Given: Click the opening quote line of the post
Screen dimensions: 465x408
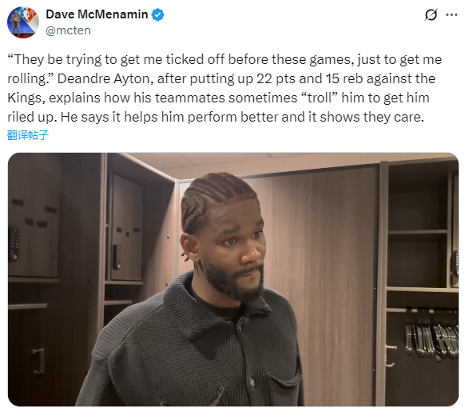Looking at the screenshot, I should coord(225,60).
